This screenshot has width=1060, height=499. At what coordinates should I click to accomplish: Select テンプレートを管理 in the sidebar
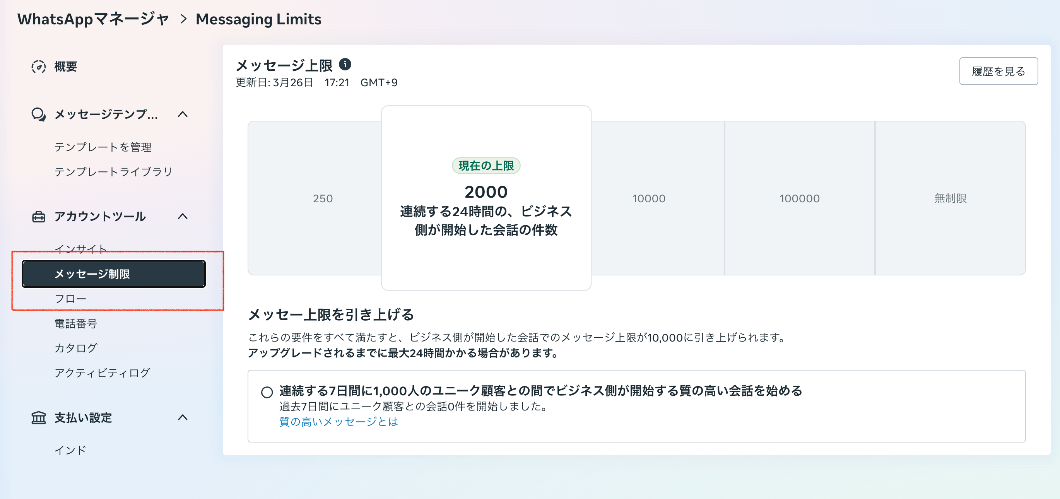(103, 147)
